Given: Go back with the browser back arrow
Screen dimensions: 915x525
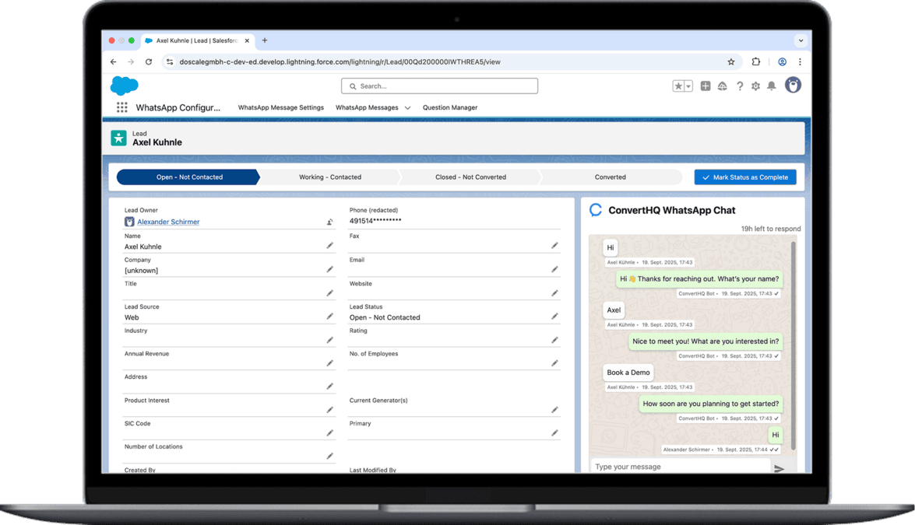Looking at the screenshot, I should coord(113,61).
